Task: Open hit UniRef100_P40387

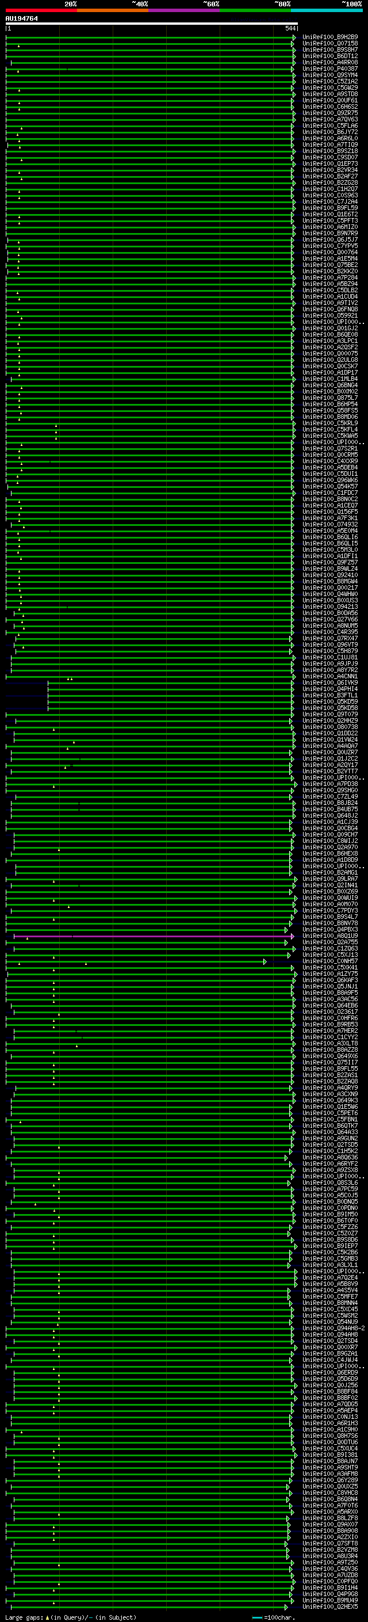Action: point(330,68)
